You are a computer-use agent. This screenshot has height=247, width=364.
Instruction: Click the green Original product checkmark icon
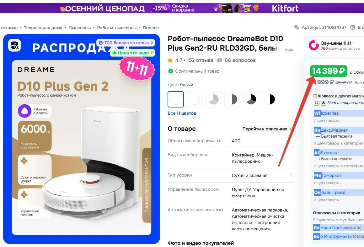(x=171, y=71)
